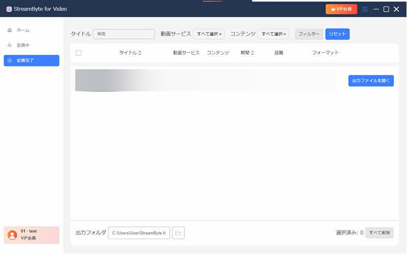Click the blue リセット button
The height and width of the screenshot is (254, 407).
pos(337,34)
